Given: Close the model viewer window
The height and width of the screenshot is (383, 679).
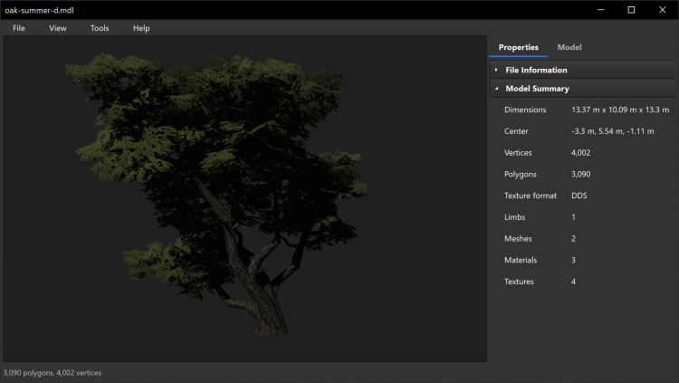Looking at the screenshot, I should tap(663, 9).
